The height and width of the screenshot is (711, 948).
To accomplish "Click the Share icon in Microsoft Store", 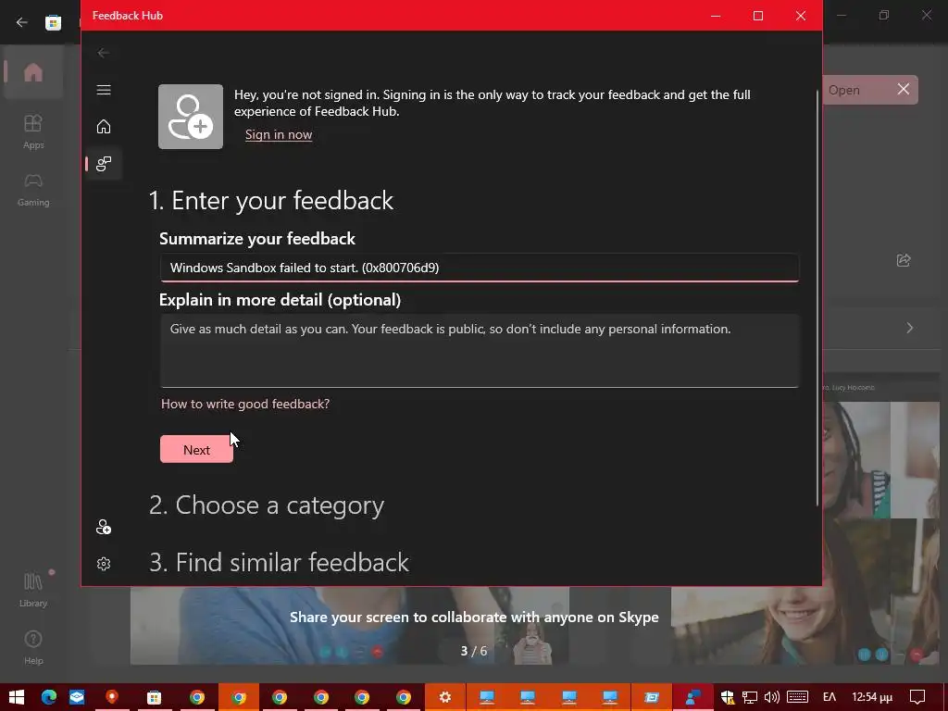I will (x=904, y=260).
